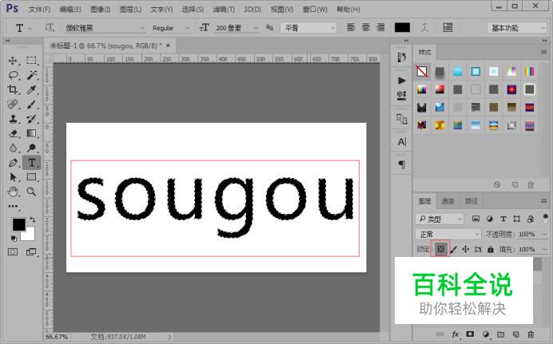553x344 pixels.
Task: Select the Lasso tool
Action: (x=13, y=75)
